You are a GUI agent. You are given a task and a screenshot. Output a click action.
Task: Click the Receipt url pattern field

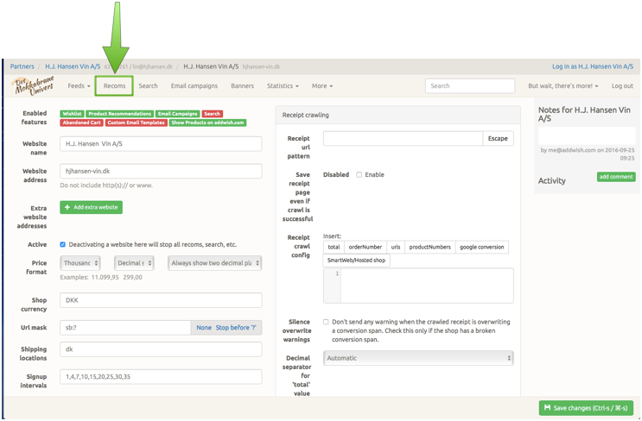pyautogui.click(x=403, y=139)
